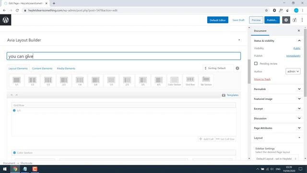Insert the 3/4 column layout element
This screenshot has width=307, height=173.
click(x=95, y=81)
